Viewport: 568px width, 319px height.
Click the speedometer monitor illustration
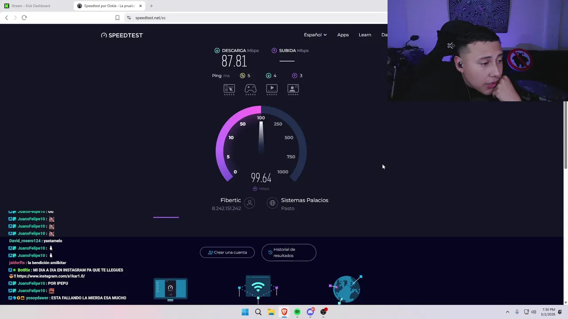[170, 289]
